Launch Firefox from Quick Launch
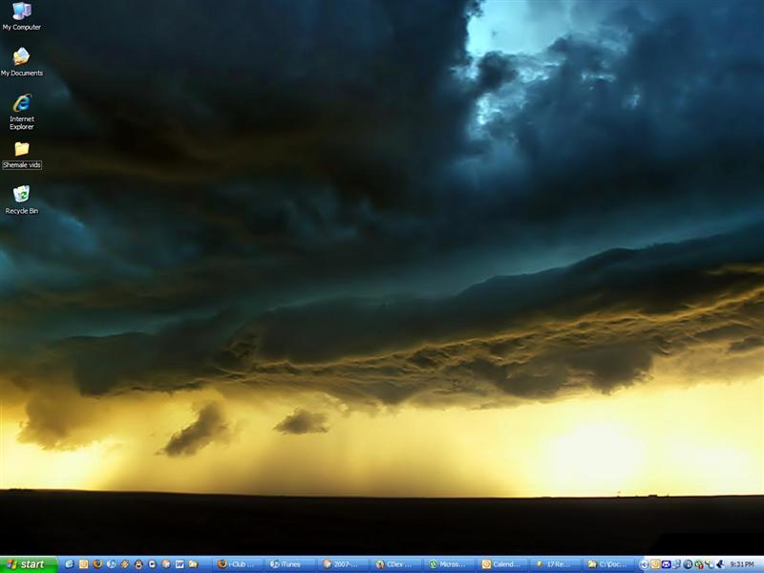Viewport: 764px width, 573px height. [96, 564]
